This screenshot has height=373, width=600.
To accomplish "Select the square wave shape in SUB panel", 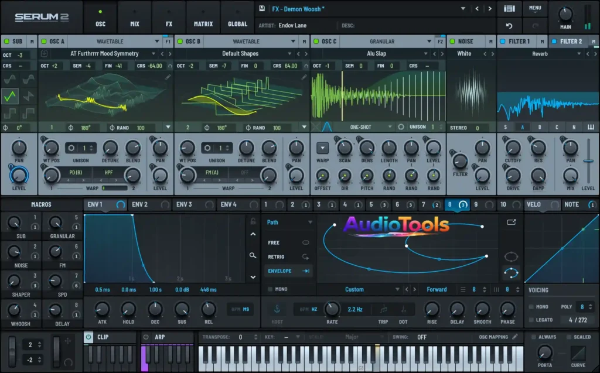I will click(x=8, y=112).
